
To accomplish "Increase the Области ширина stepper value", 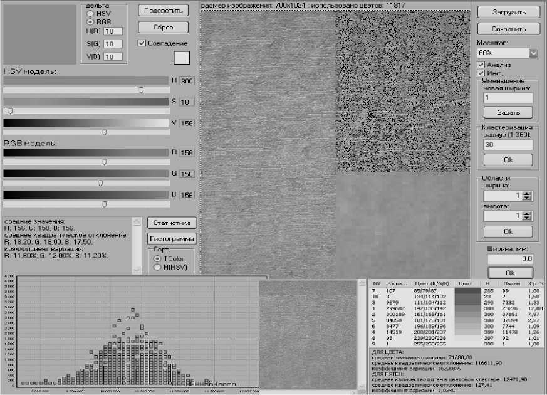I will point(527,193).
